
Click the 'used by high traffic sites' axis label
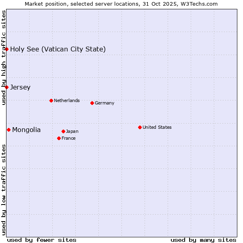4,58
